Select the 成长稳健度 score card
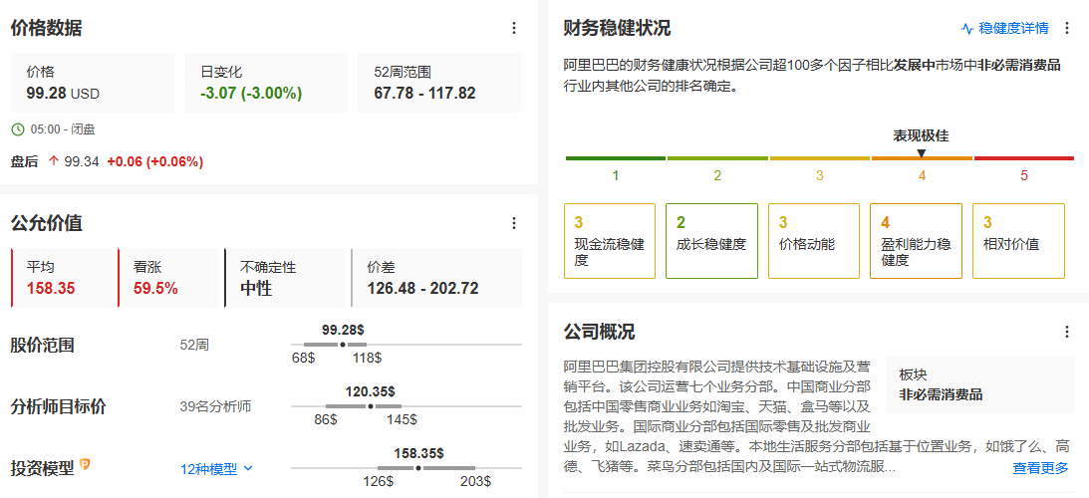Image resolution: width=1089 pixels, height=498 pixels. [x=711, y=241]
